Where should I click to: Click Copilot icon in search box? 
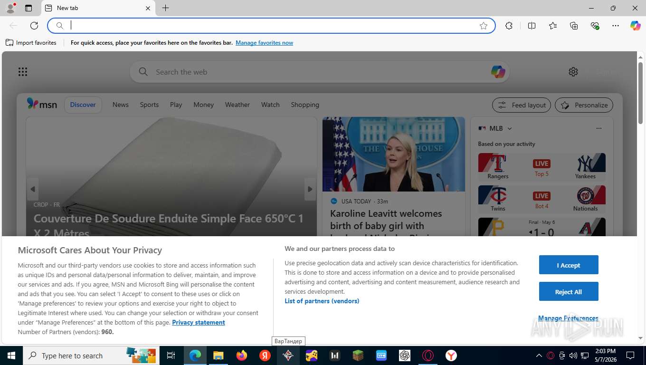point(498,72)
